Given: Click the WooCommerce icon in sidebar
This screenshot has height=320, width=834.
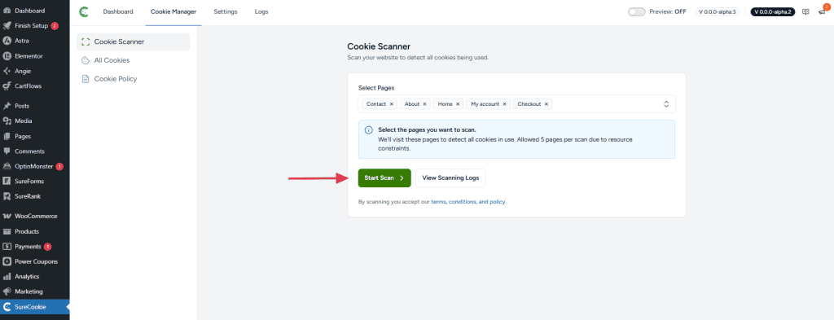Looking at the screenshot, I should pos(7,217).
